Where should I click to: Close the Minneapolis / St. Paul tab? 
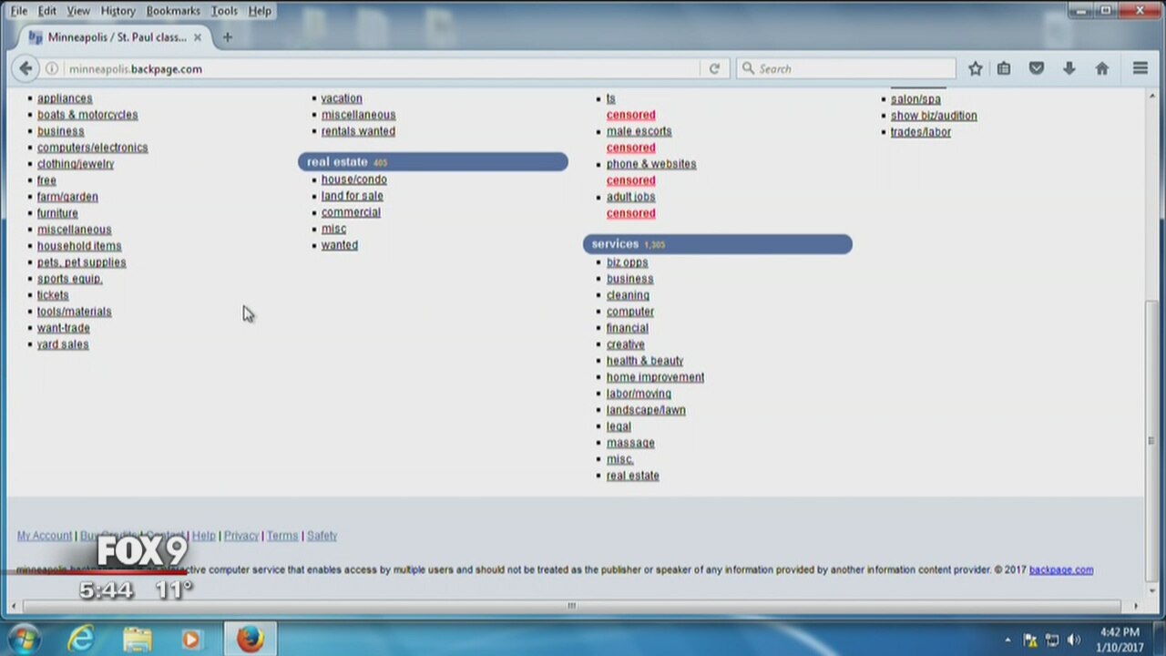point(198,37)
